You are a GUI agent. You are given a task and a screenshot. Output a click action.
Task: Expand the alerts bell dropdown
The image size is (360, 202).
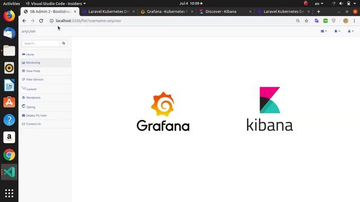pos(337,31)
